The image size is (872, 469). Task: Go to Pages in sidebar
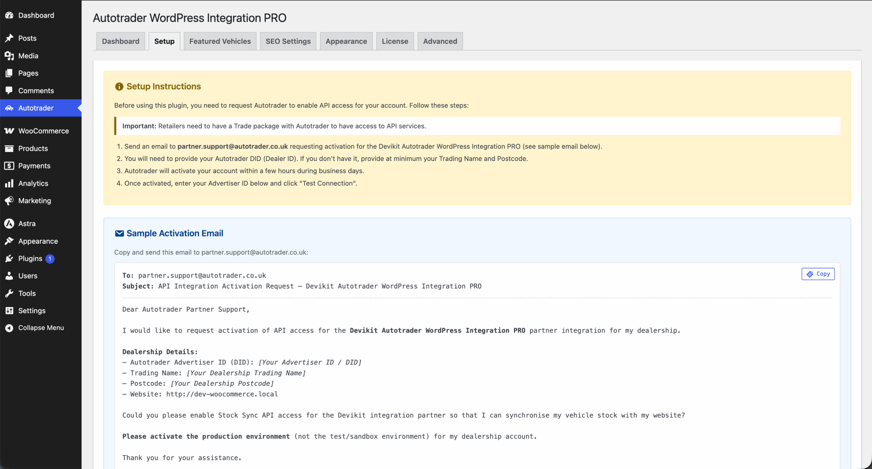tap(41, 73)
